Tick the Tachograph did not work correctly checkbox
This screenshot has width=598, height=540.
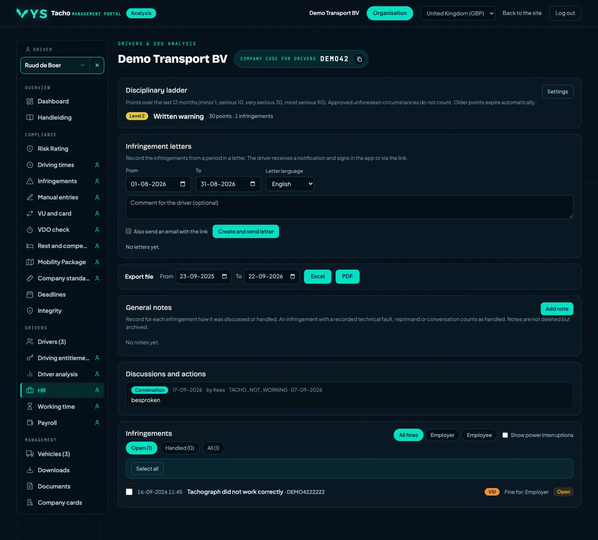(x=129, y=492)
